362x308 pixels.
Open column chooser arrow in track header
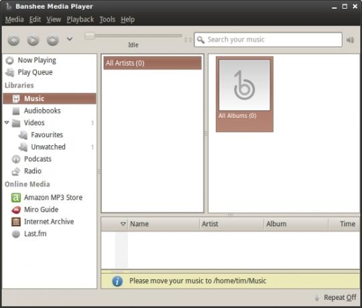[123, 224]
